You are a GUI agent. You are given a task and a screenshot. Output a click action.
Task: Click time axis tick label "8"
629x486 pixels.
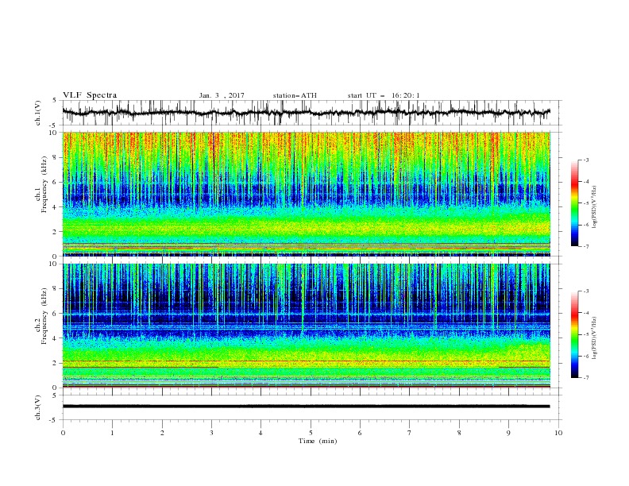459,433
